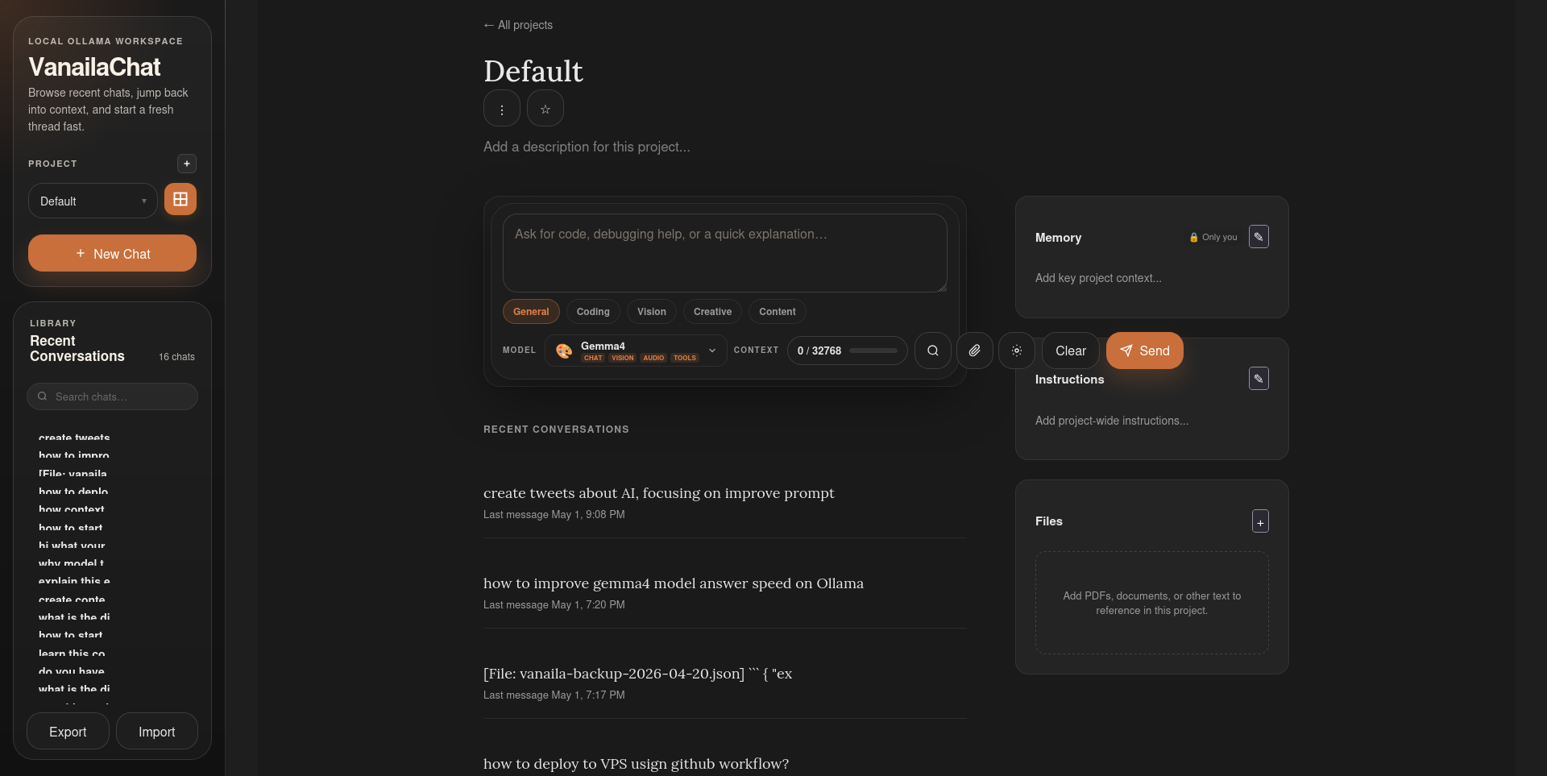This screenshot has height=776, width=1547.
Task: Go back to All projects
Action: click(518, 25)
